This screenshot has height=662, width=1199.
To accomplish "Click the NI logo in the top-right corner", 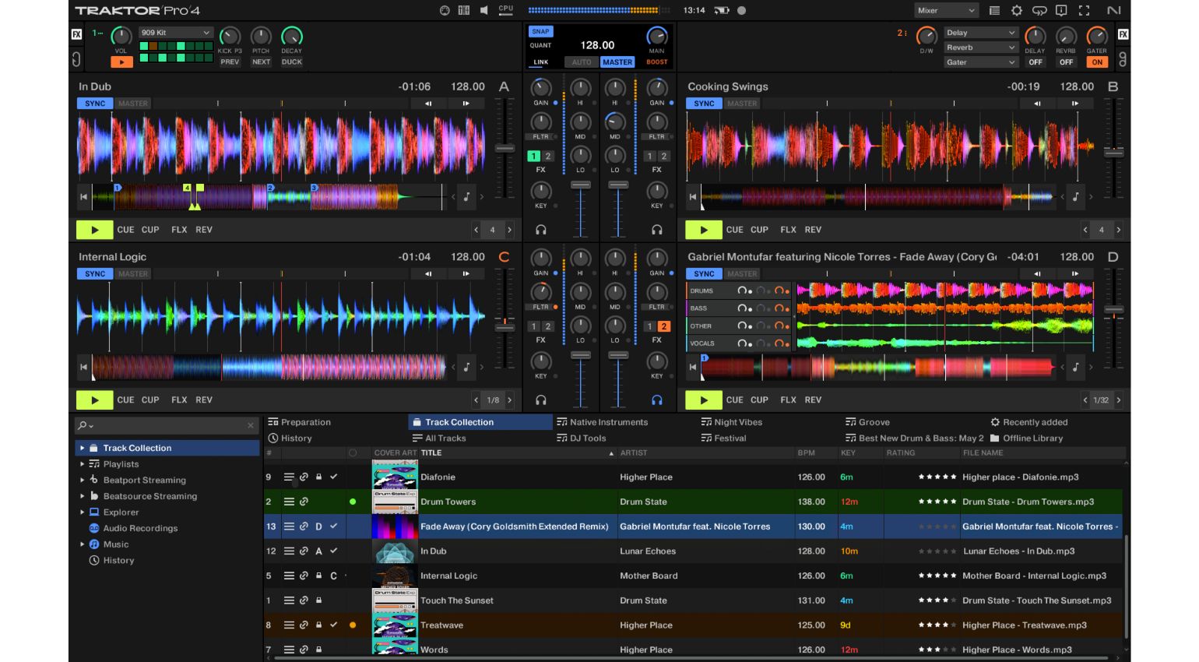I will (1114, 10).
